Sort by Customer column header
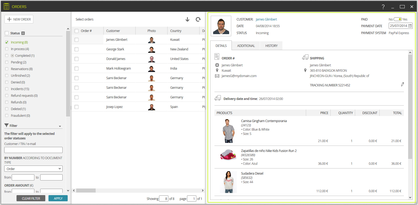The width and height of the screenshot is (418, 205). tap(119, 31)
